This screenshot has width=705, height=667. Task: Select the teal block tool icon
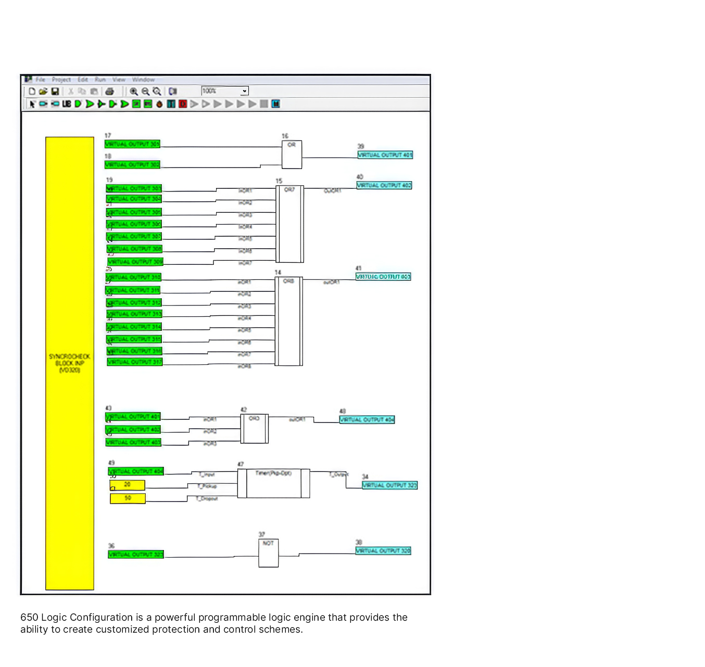tap(171, 104)
